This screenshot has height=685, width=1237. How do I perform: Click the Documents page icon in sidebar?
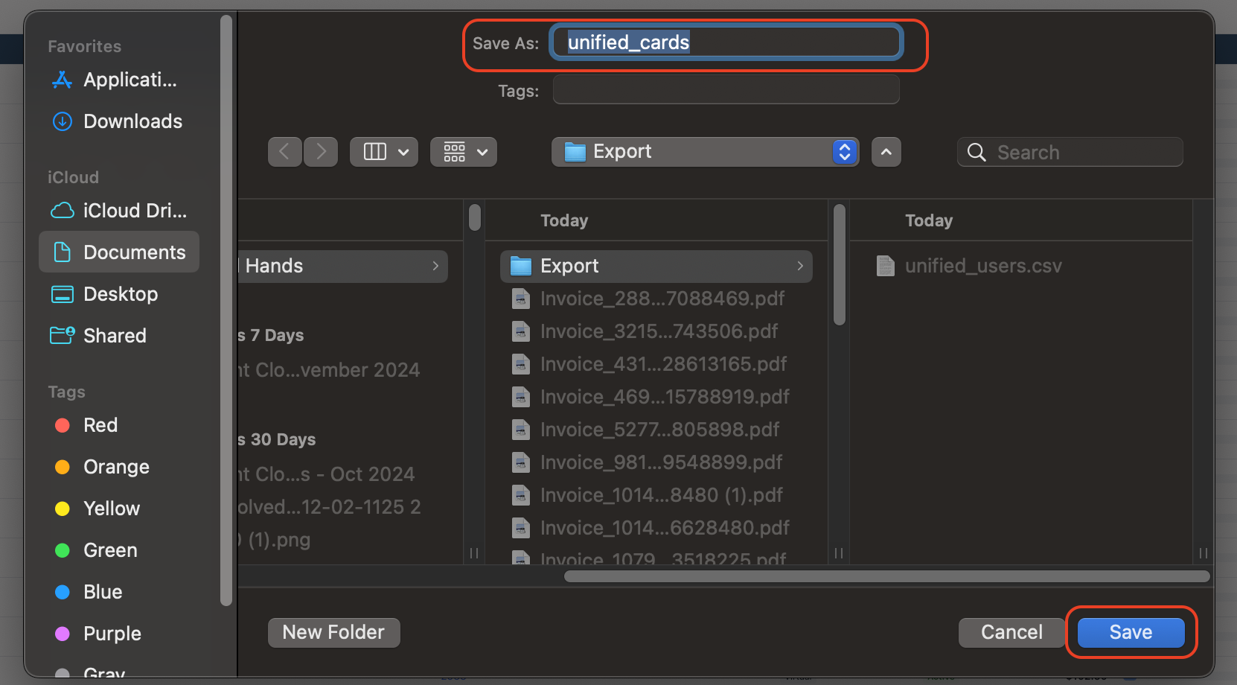[x=63, y=252]
